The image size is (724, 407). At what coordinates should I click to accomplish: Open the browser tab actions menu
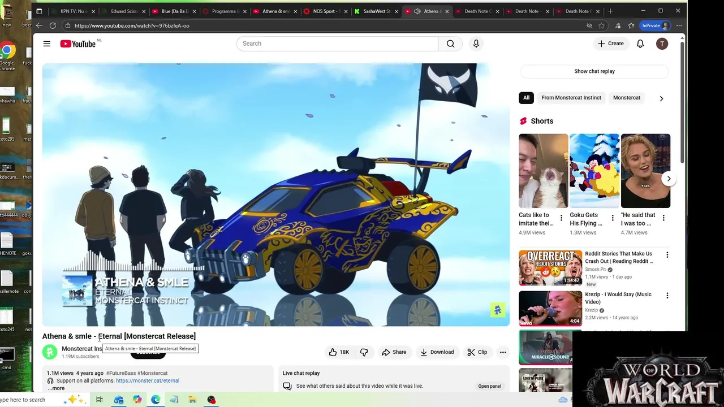(x=39, y=11)
